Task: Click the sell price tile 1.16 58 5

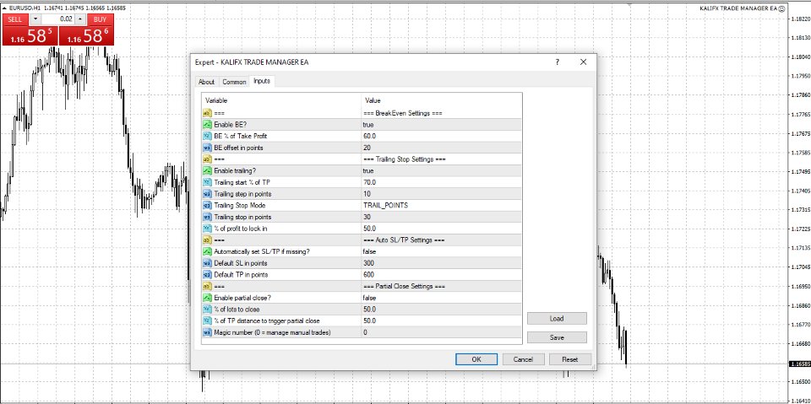Action: pos(30,35)
